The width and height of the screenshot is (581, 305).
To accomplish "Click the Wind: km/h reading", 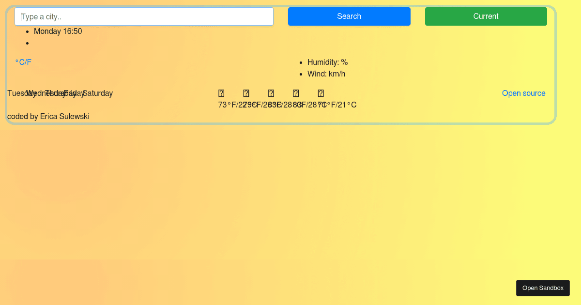I will pyautogui.click(x=326, y=74).
